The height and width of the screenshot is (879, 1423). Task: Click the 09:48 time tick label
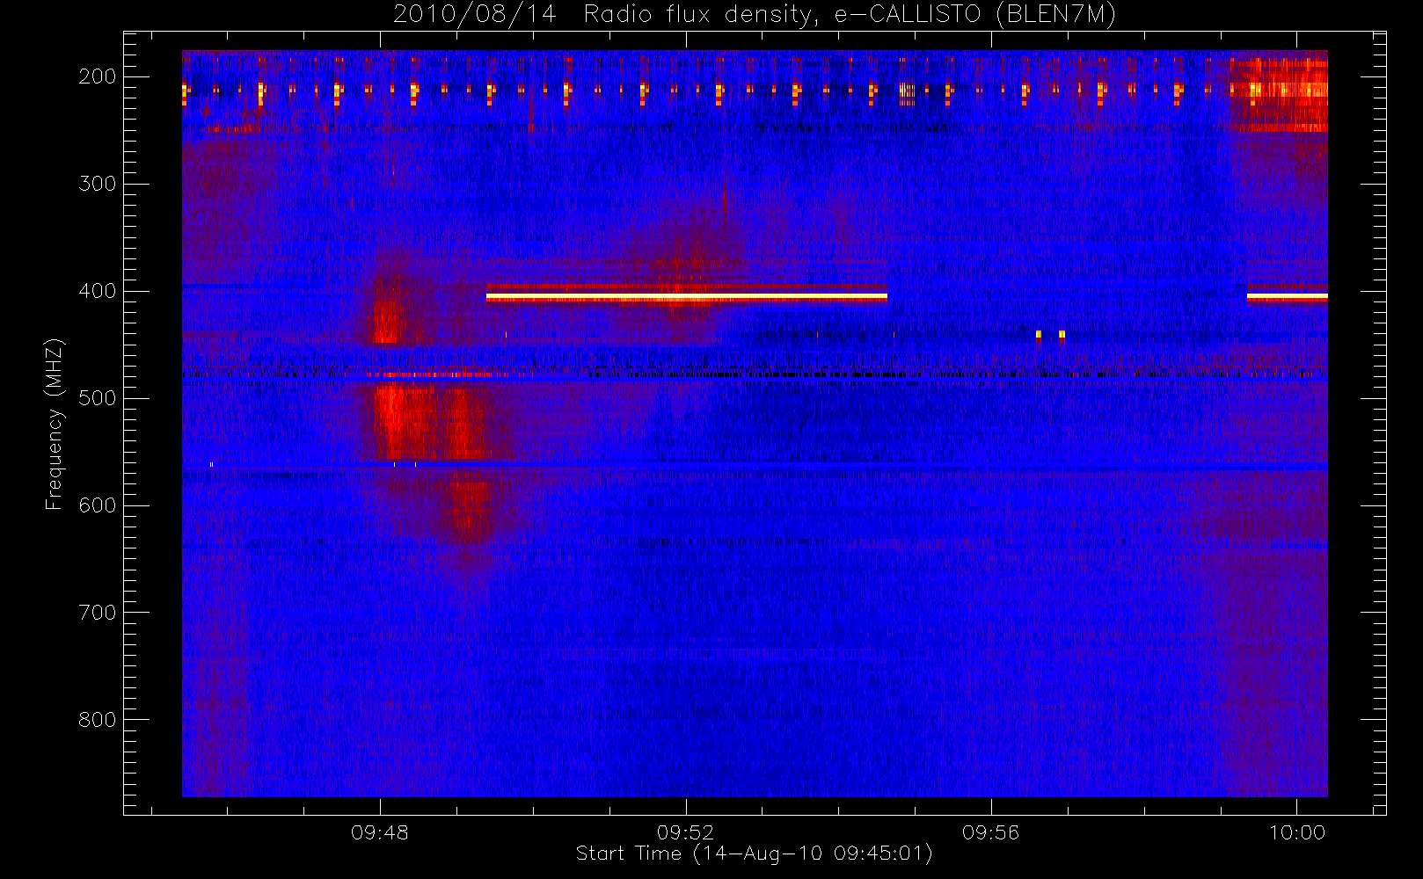pyautogui.click(x=380, y=832)
